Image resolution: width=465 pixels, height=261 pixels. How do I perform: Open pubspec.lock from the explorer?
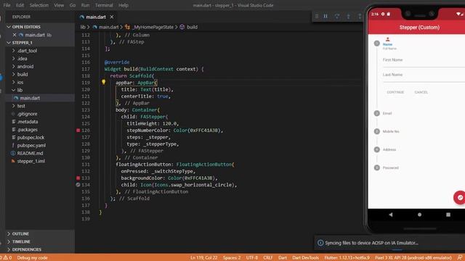point(31,137)
